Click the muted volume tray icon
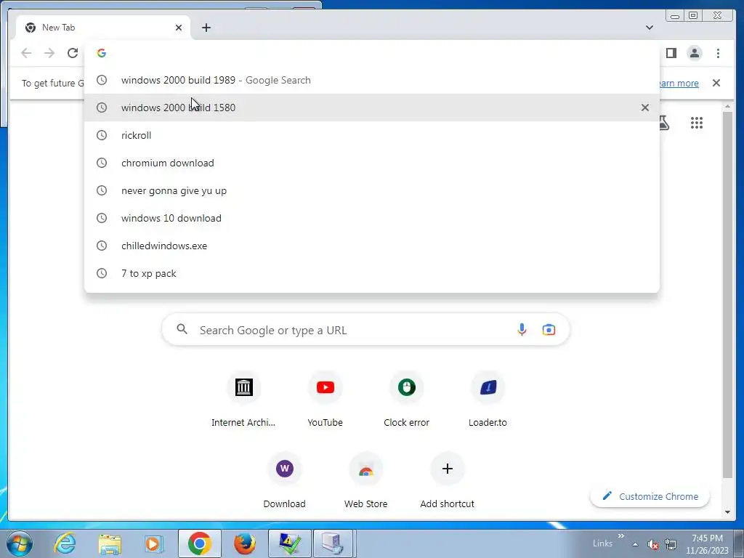The image size is (744, 558). click(x=653, y=544)
